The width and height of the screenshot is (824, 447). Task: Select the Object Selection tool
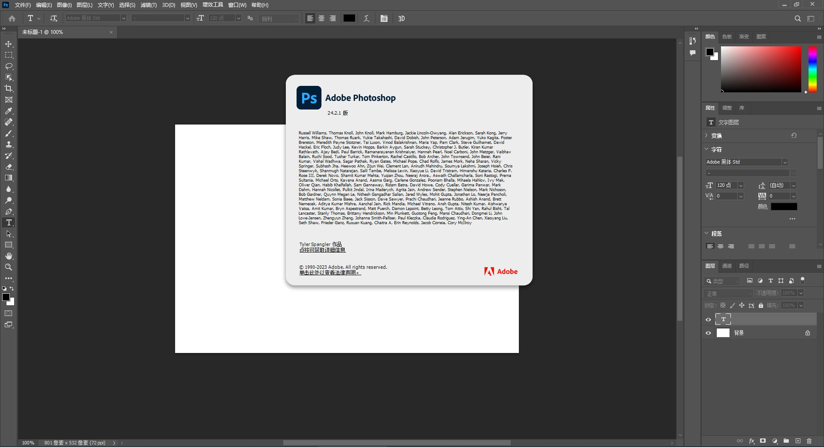click(x=9, y=77)
